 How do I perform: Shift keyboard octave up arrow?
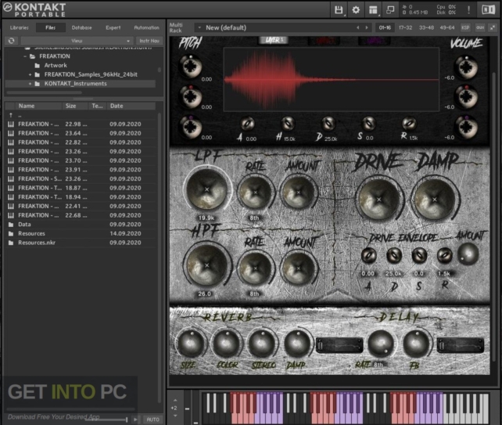tap(175, 400)
